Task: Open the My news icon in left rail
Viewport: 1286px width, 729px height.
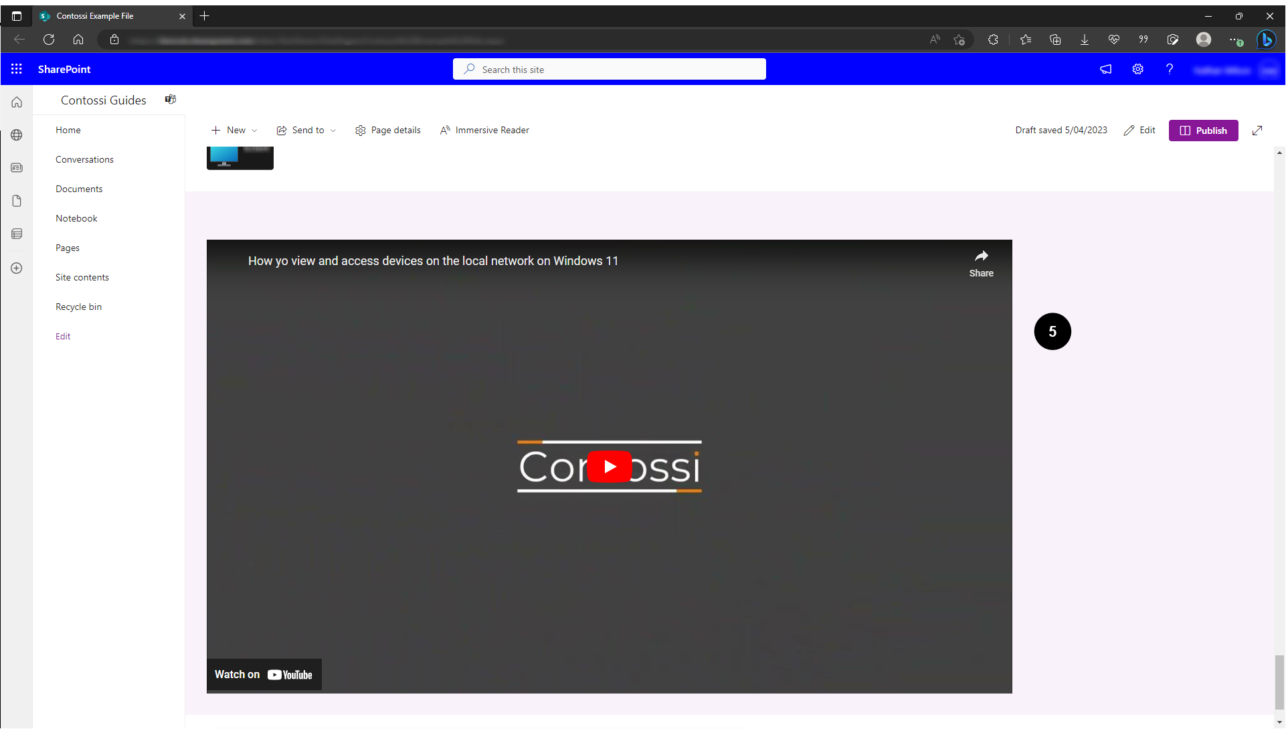Action: pos(17,168)
